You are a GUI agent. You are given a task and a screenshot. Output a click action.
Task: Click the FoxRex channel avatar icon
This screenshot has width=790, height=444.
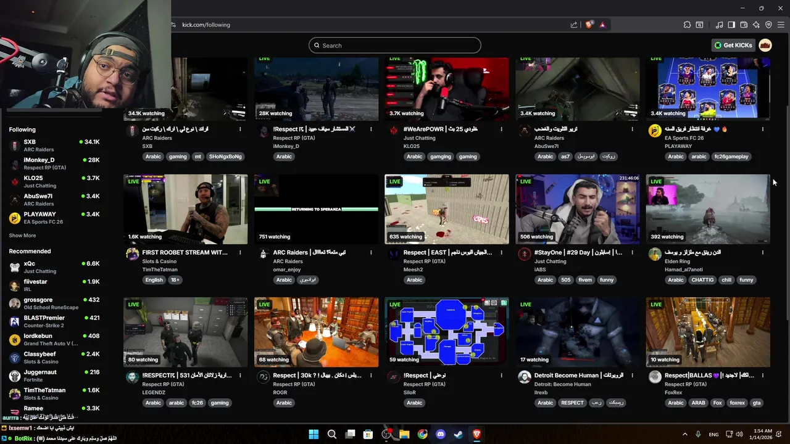[x=655, y=377]
